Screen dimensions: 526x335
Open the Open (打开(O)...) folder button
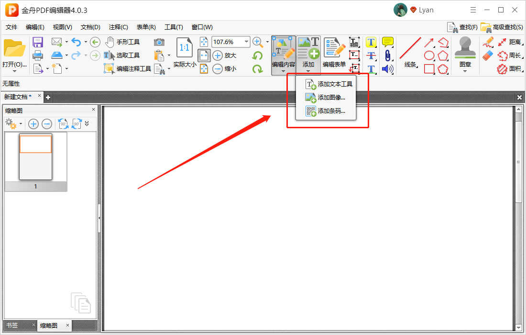point(14,55)
